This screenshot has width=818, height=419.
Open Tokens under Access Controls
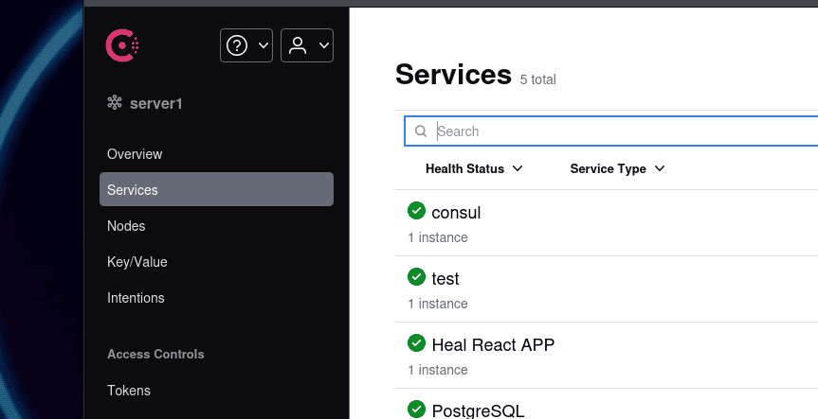[129, 391]
